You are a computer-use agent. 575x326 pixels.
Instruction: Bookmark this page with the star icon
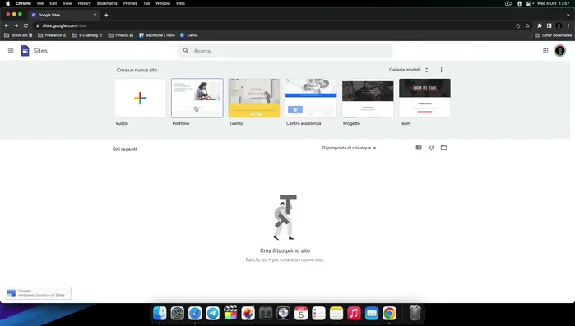[527, 25]
